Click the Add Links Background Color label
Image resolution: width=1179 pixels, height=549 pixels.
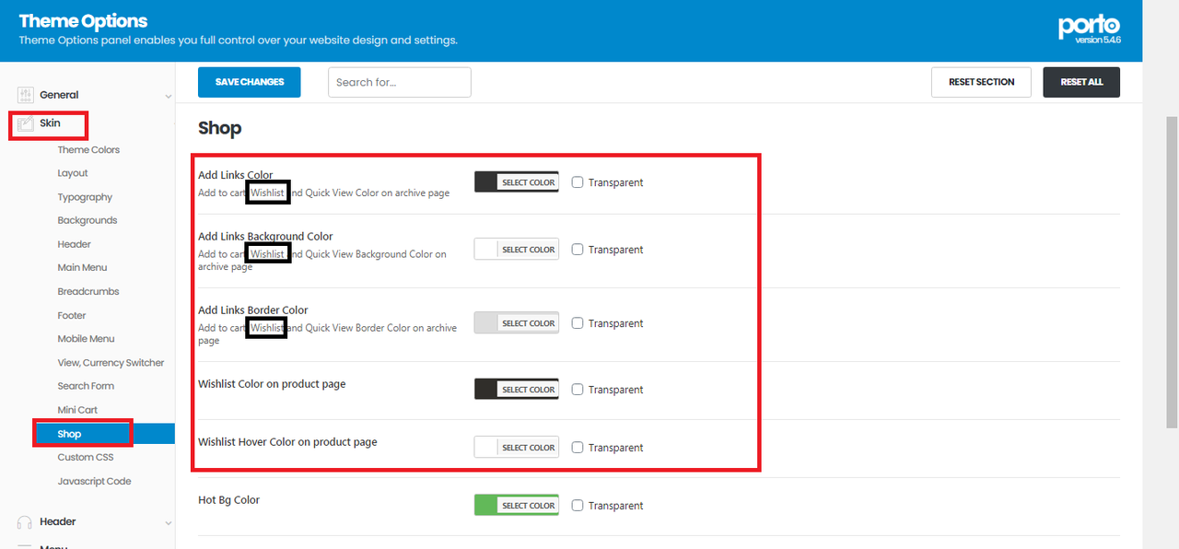tap(265, 237)
